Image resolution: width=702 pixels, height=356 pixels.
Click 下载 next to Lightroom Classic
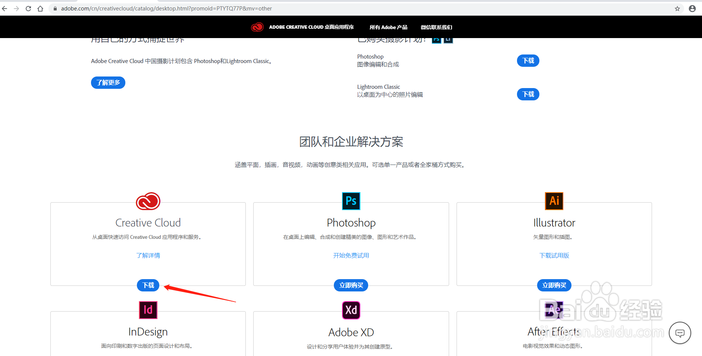click(x=528, y=94)
